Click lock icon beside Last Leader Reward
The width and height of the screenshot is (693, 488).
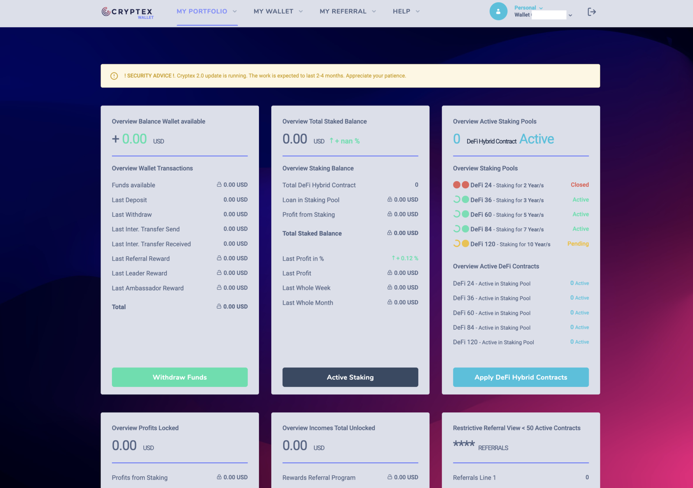click(x=219, y=273)
